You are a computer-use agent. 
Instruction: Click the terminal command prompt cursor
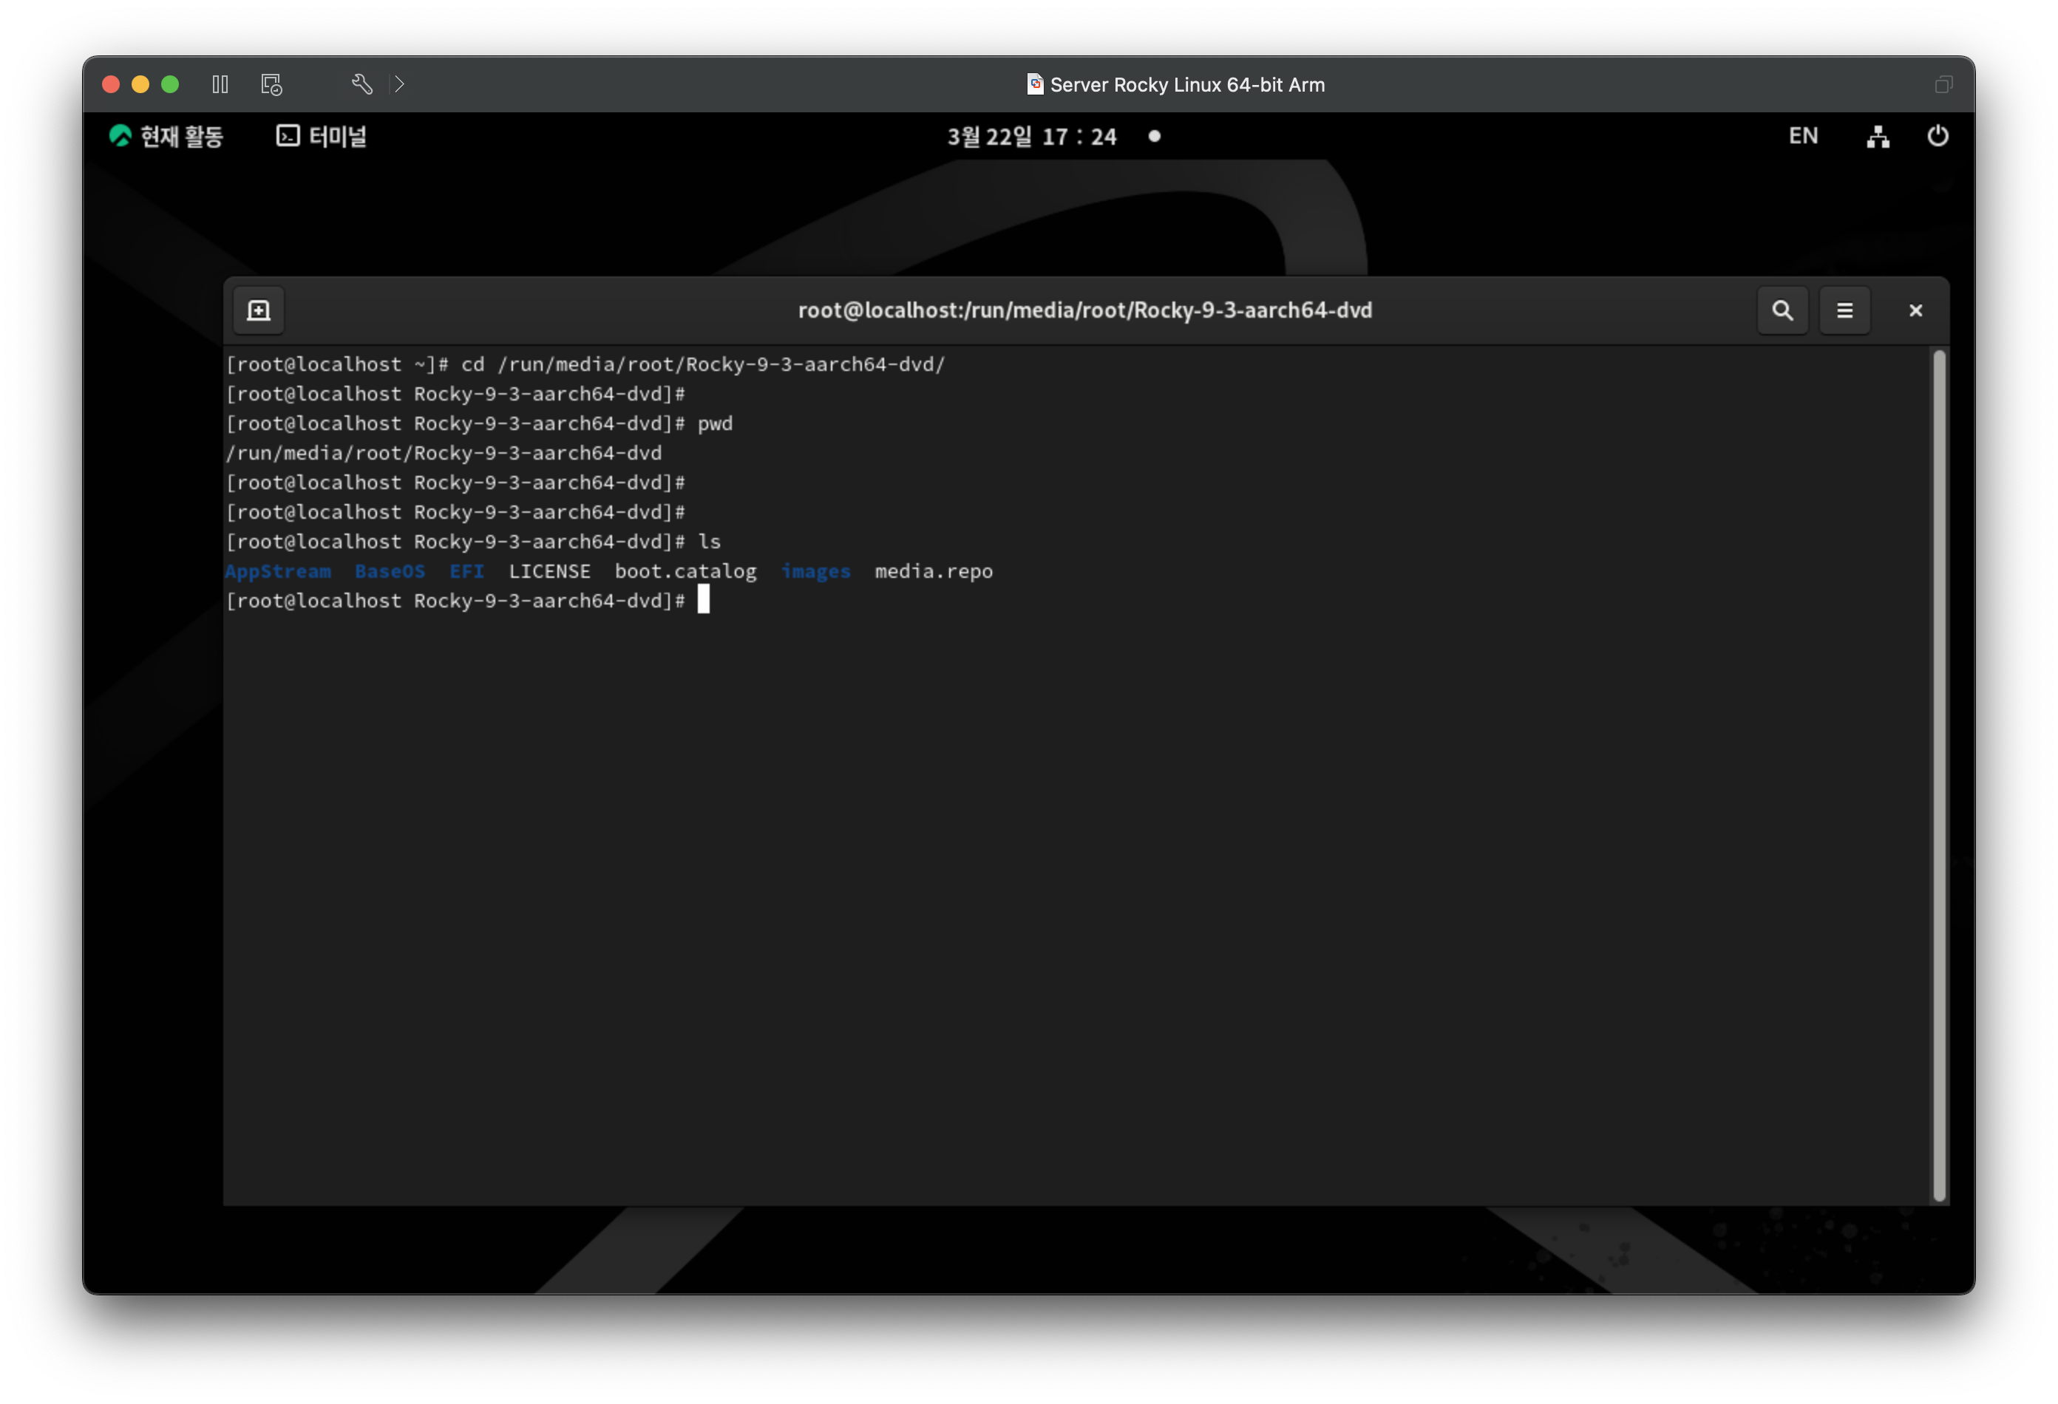(x=703, y=600)
